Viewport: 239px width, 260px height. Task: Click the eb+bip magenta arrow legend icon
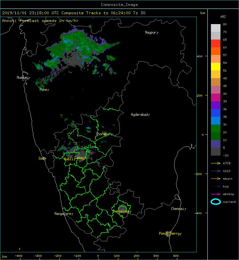tap(216, 194)
